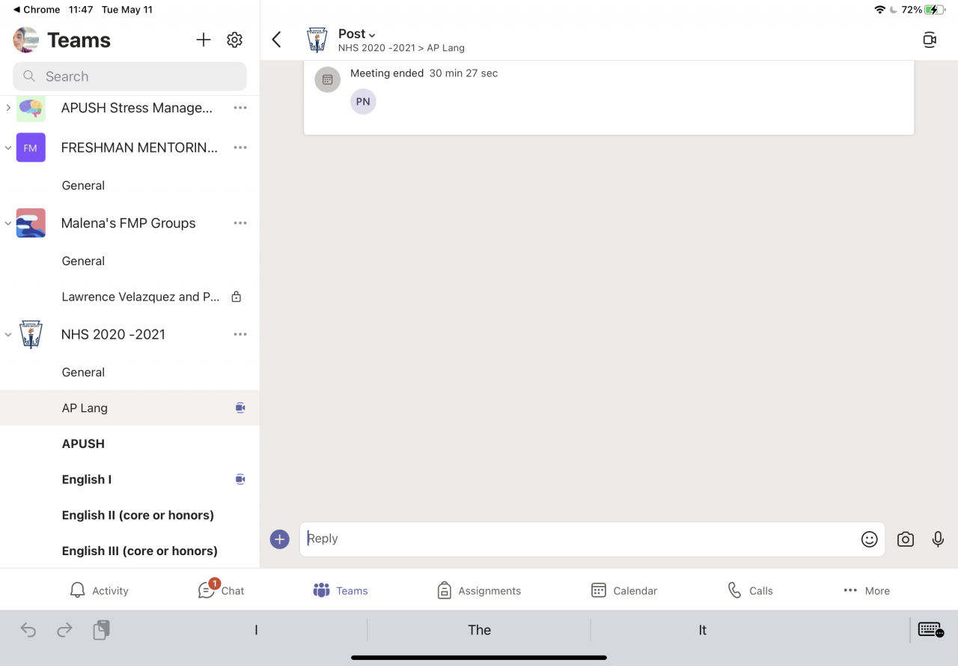This screenshot has height=666, width=958.
Task: Go back with the header back arrow
Action: pyautogui.click(x=277, y=40)
